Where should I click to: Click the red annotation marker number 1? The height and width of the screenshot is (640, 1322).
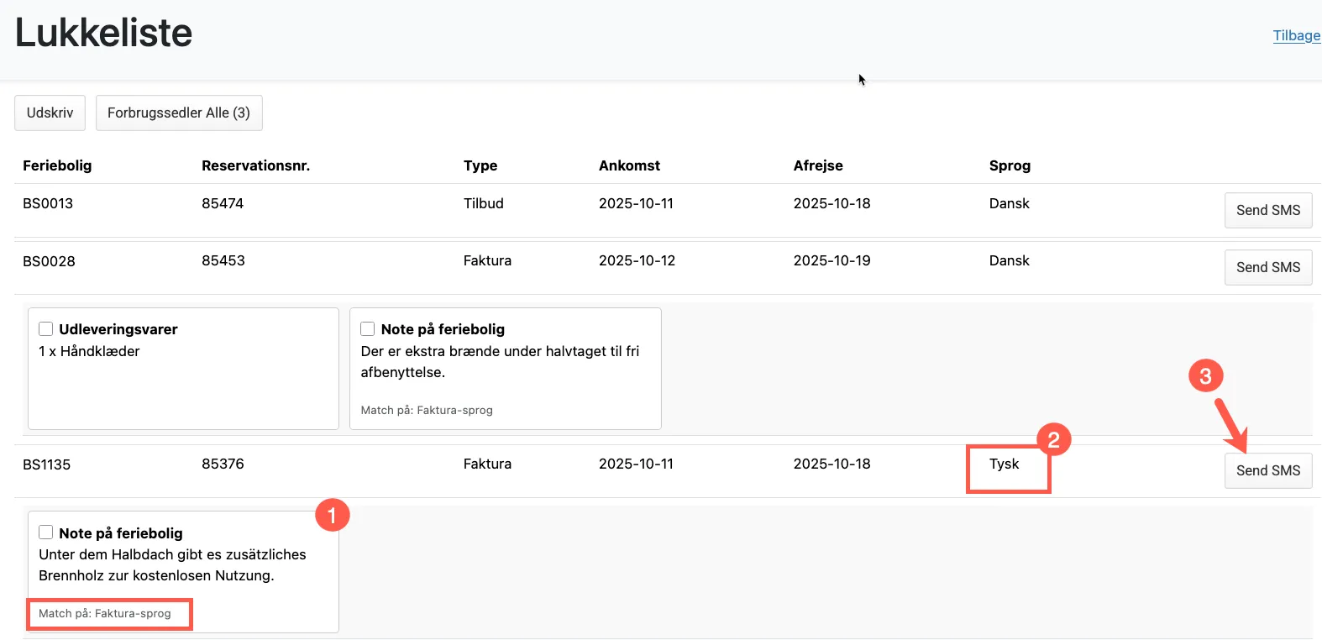click(332, 515)
